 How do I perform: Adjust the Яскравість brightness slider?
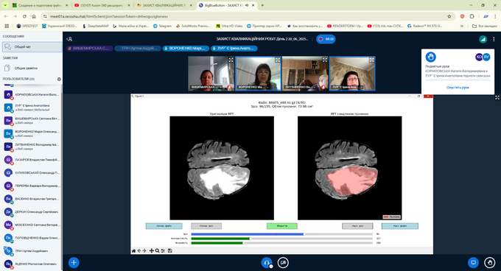click(281, 243)
